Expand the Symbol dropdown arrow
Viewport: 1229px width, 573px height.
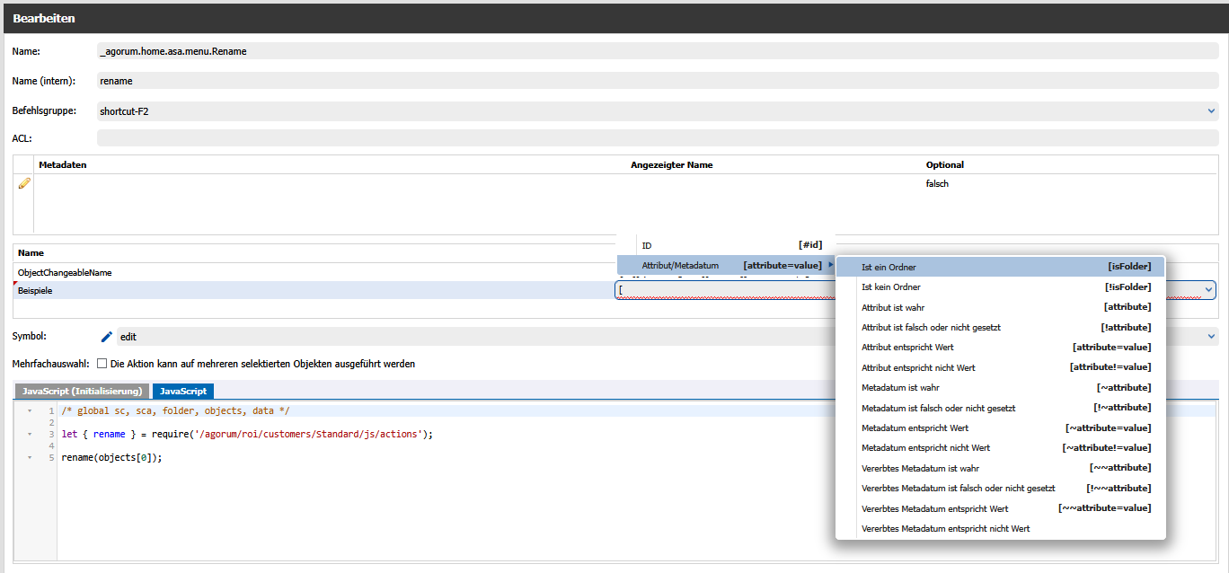click(1211, 337)
